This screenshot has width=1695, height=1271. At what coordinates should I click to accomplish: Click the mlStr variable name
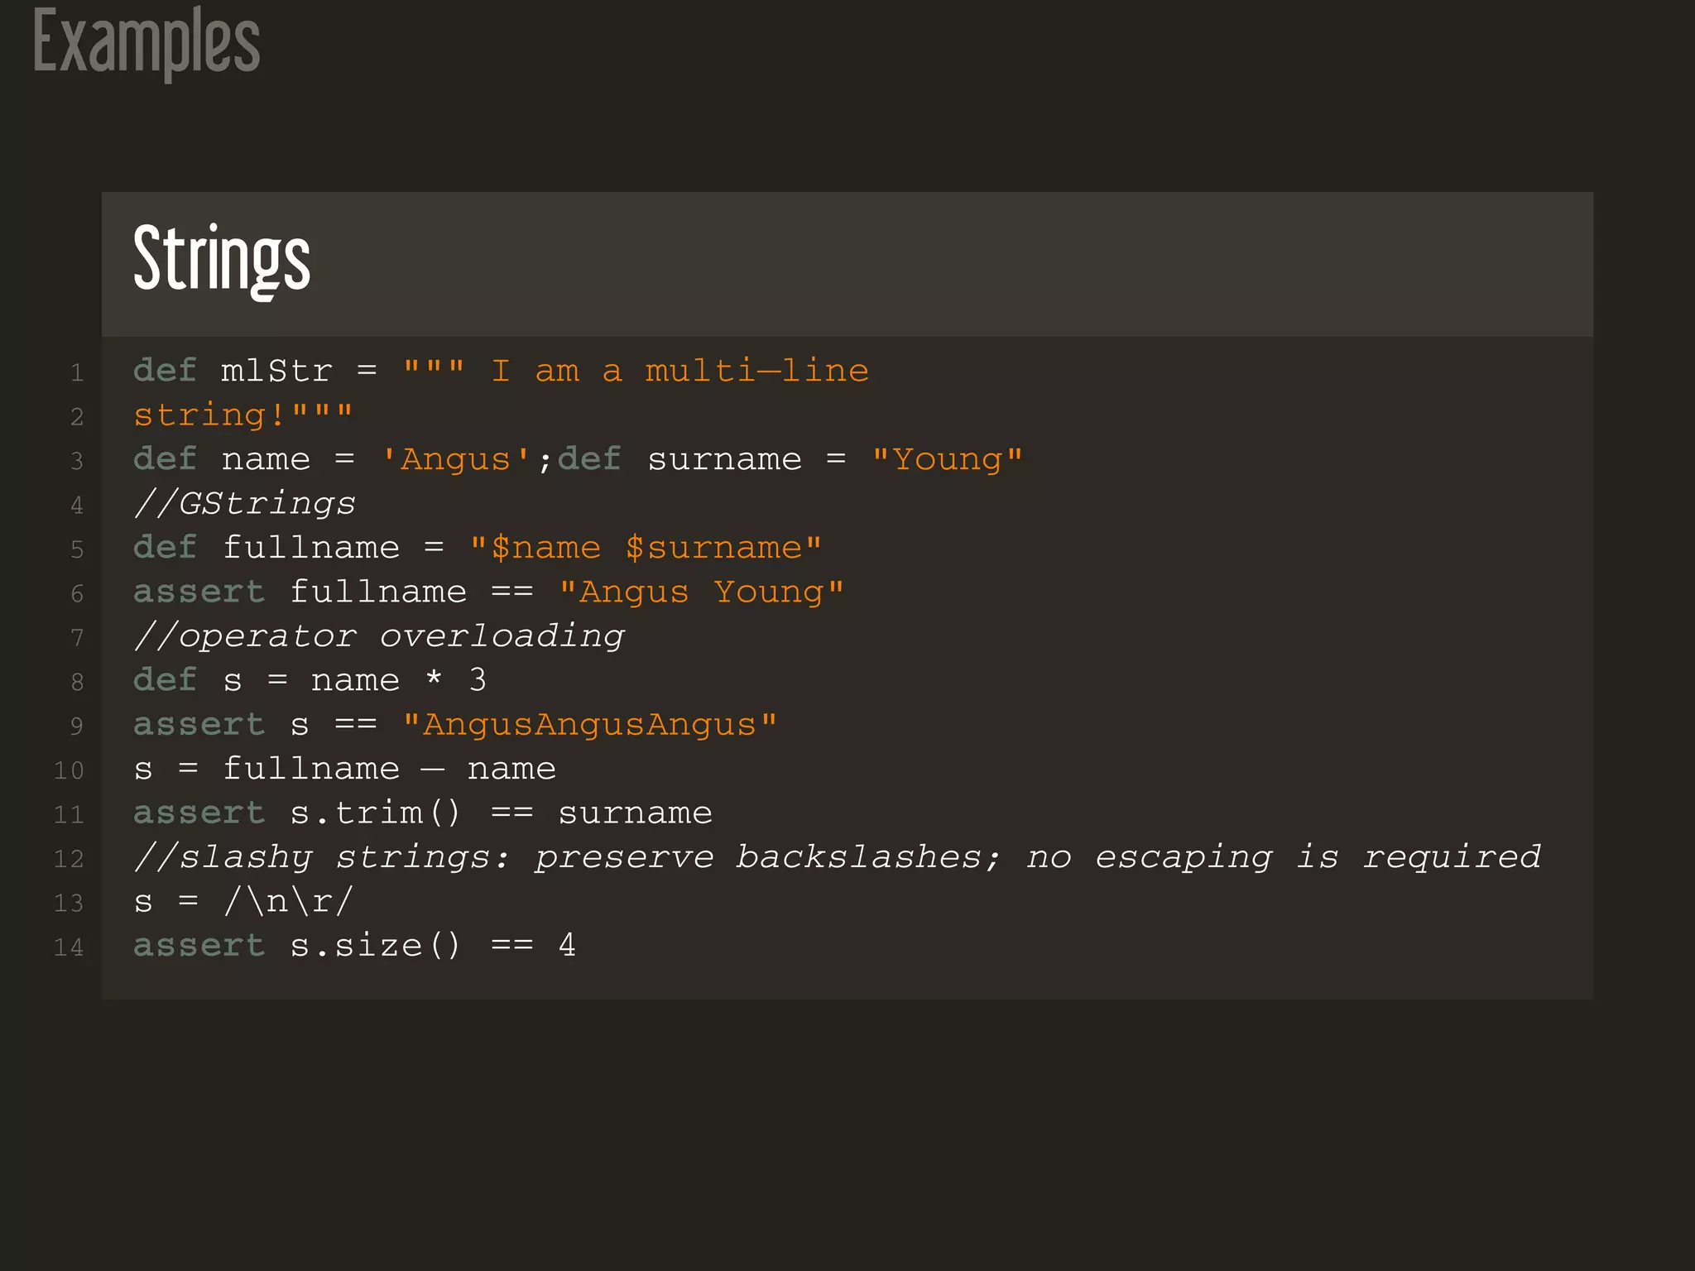276,371
